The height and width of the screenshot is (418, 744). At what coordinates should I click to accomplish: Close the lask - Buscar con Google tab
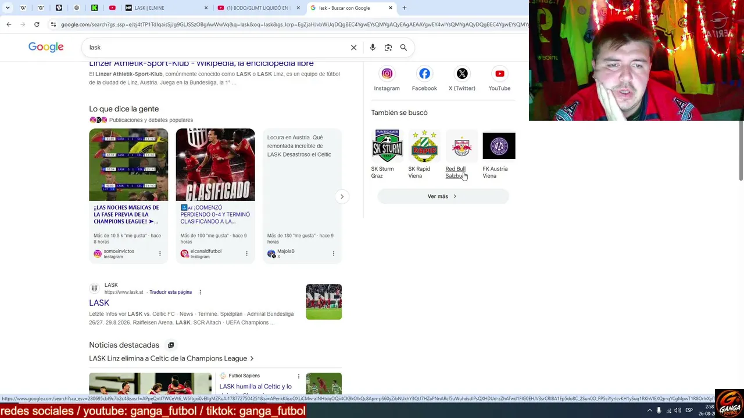pos(391,8)
